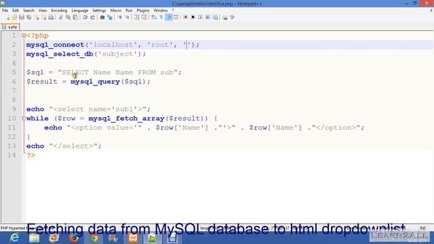This screenshot has height=244, width=434.
Task: Click line number 5 in the margin
Action: (14, 73)
